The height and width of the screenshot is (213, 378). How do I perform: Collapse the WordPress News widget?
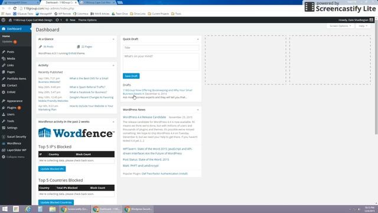(198, 110)
